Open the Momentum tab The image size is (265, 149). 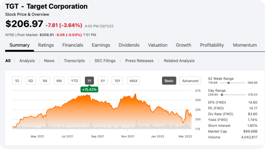pos(245,45)
